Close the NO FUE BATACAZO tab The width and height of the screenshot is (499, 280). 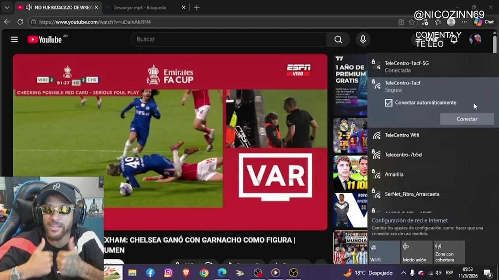pyautogui.click(x=96, y=7)
